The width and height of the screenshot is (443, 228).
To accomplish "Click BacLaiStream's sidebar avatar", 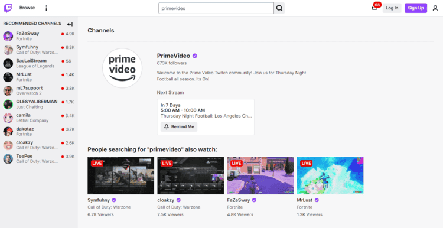I will 8,64.
